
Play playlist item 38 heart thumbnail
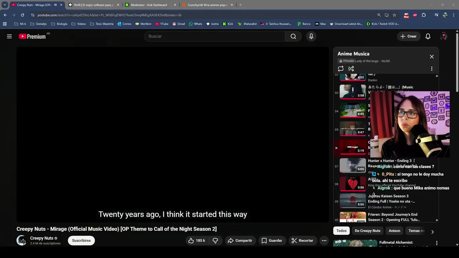pos(353,184)
